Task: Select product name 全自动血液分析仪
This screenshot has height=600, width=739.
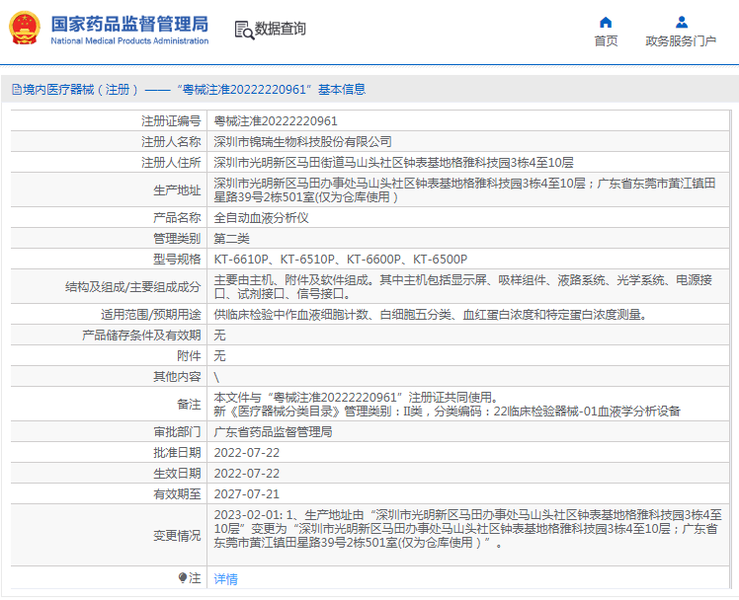Action: click(x=261, y=218)
